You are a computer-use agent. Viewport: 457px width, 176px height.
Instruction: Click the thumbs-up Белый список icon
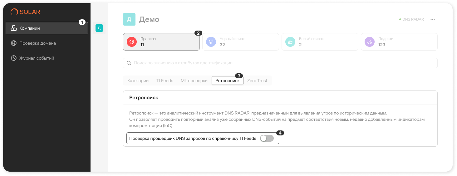290,42
